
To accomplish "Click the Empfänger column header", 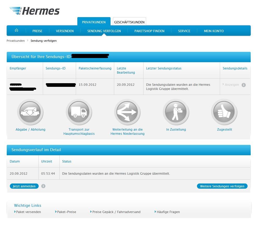I will [18, 68].
